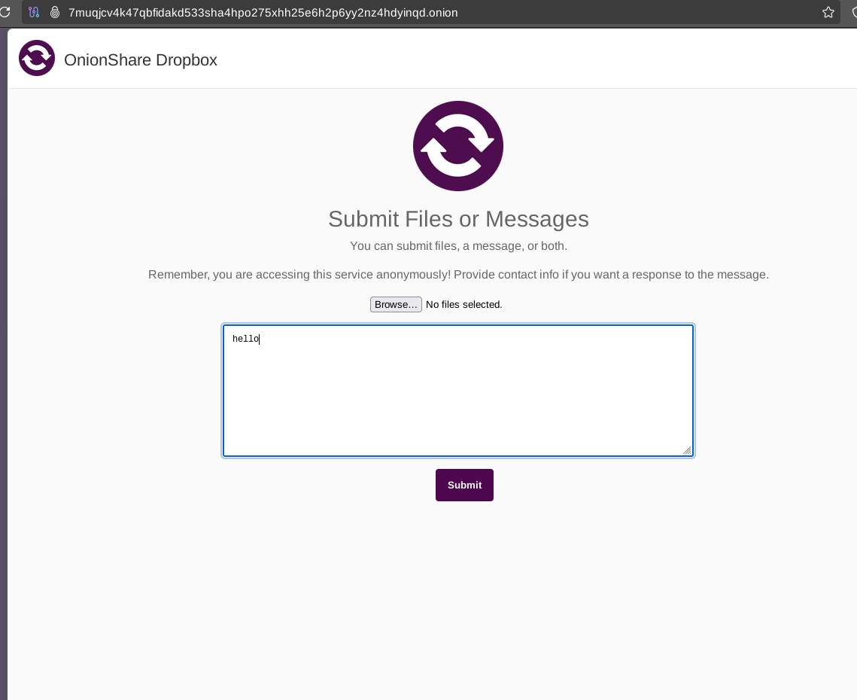Click the anonymous access reminder text
This screenshot has height=700, width=857.
(x=457, y=275)
